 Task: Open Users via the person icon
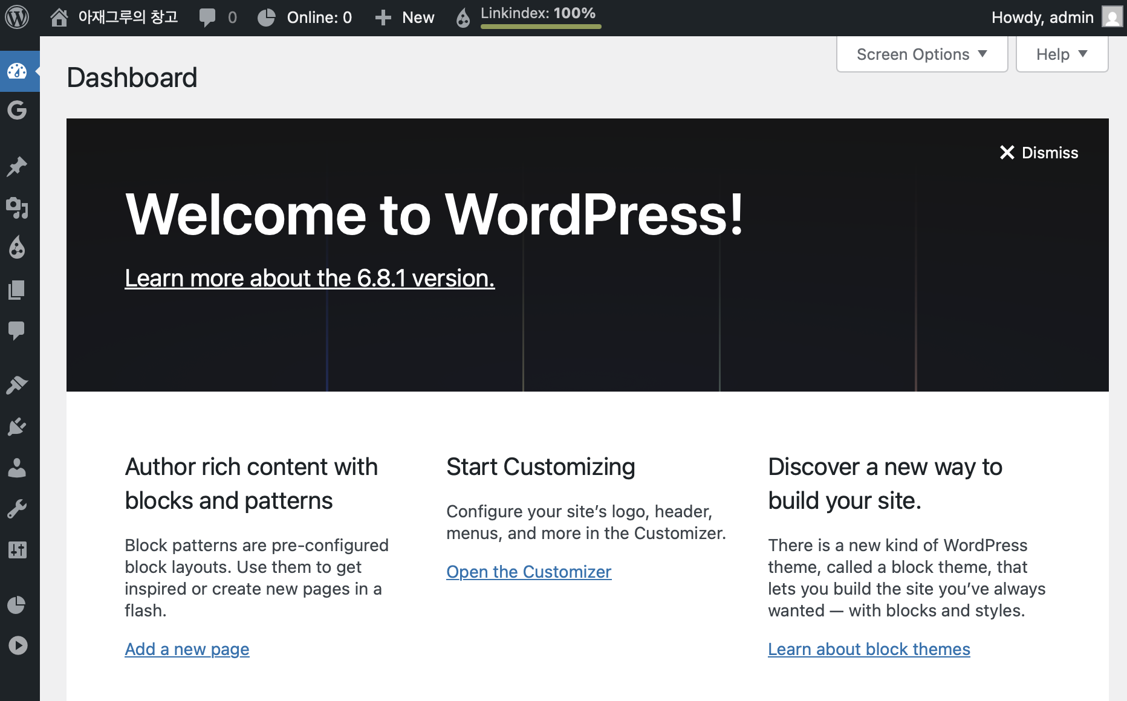[x=17, y=468]
